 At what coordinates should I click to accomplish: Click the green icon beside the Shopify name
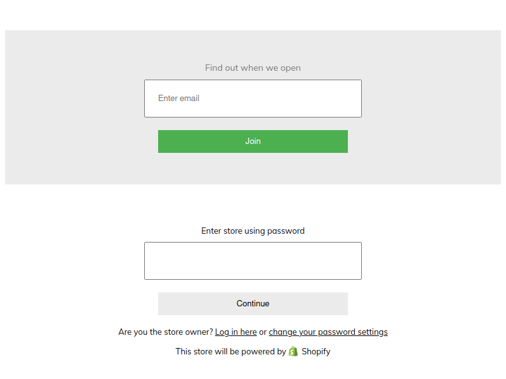pos(293,351)
